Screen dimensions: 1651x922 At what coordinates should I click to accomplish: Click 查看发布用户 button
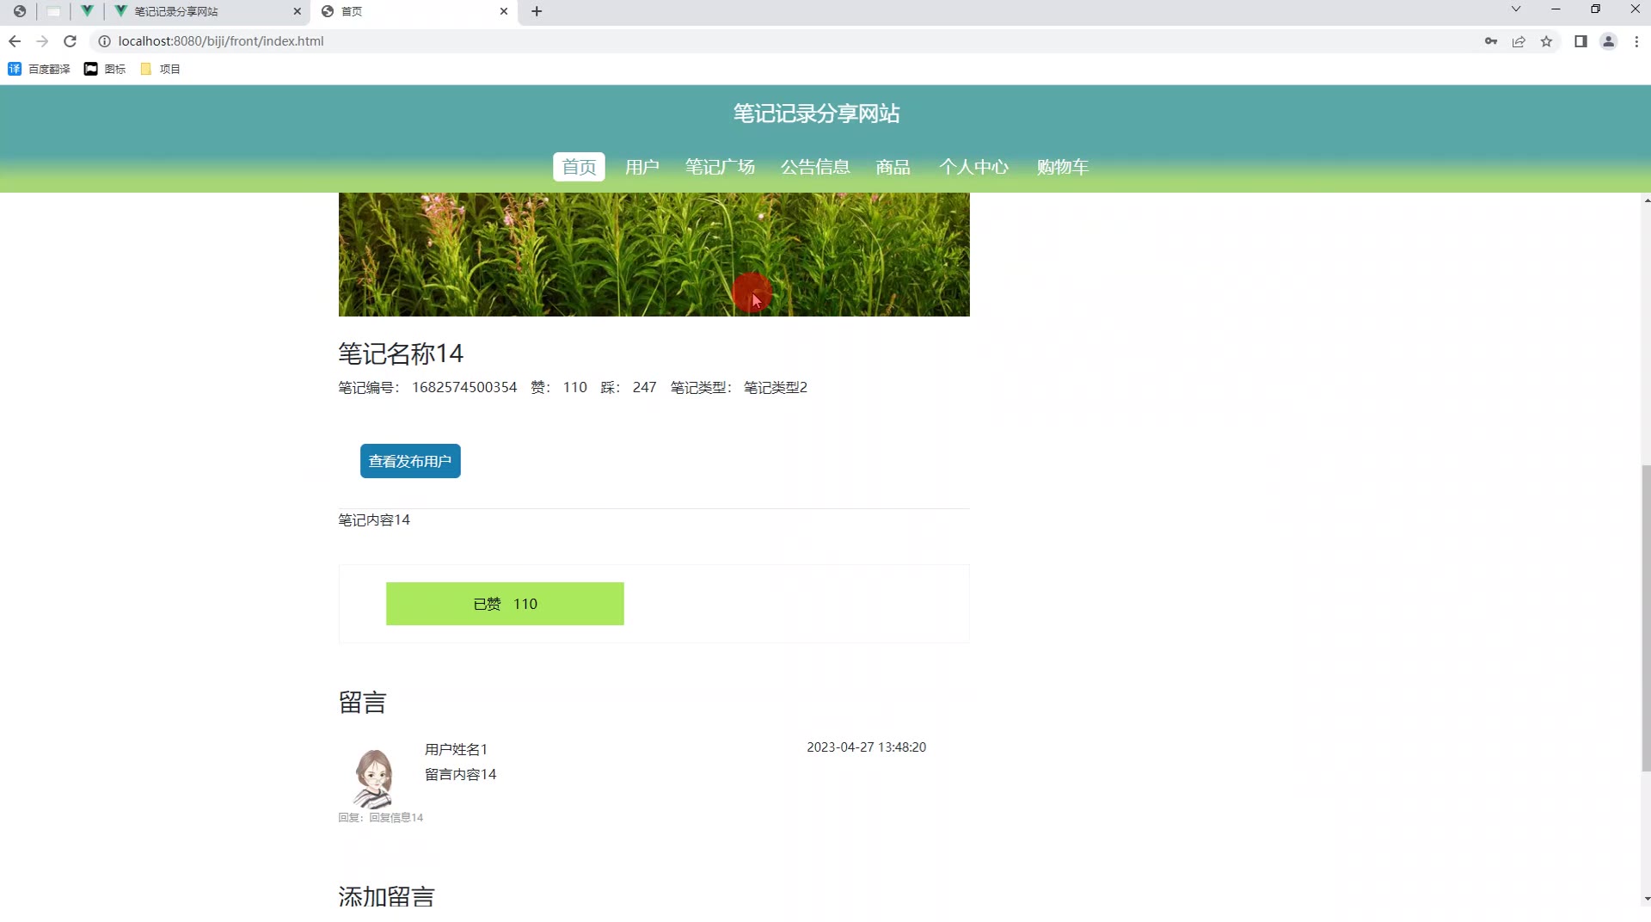[x=410, y=461]
